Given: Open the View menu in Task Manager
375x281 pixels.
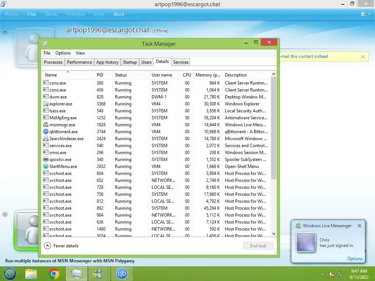Looking at the screenshot, I should pyautogui.click(x=80, y=53).
